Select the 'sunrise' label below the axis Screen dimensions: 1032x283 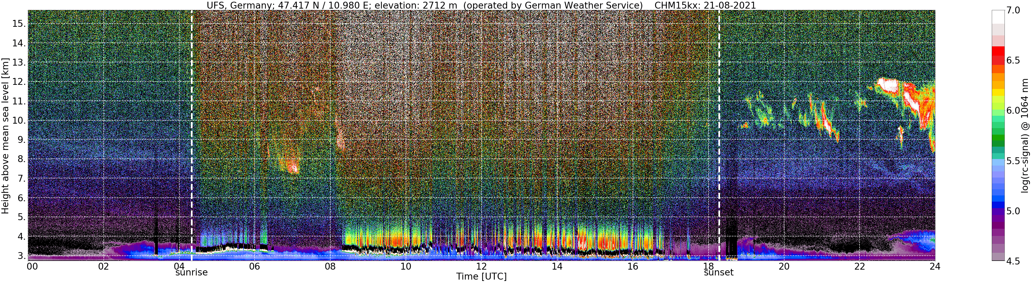(x=192, y=273)
